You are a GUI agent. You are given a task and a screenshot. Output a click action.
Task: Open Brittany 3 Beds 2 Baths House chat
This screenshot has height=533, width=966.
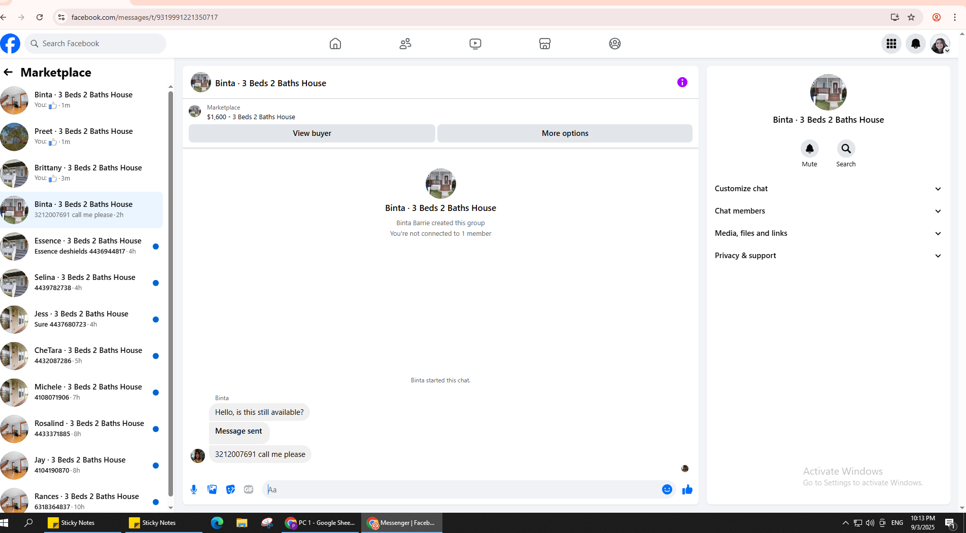click(x=81, y=173)
